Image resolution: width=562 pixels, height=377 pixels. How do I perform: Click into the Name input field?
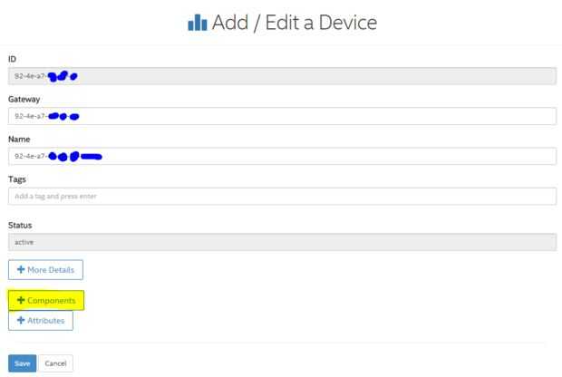[281, 156]
